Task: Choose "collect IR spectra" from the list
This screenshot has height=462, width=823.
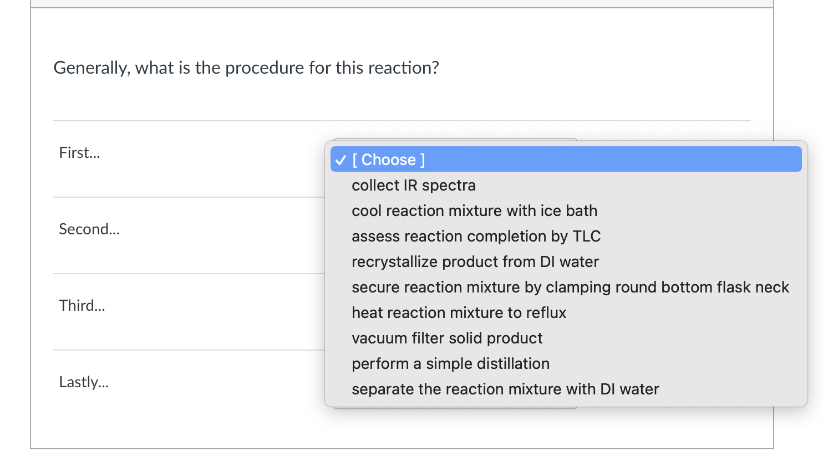Action: pos(413,185)
